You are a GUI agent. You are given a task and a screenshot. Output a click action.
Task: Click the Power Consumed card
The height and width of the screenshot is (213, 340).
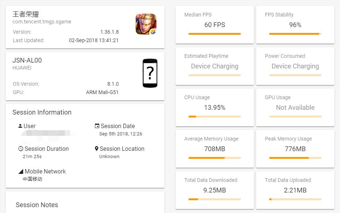[295, 66]
